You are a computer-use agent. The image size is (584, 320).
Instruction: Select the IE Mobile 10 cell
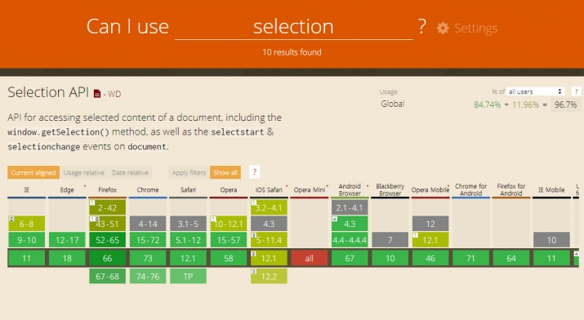click(551, 240)
